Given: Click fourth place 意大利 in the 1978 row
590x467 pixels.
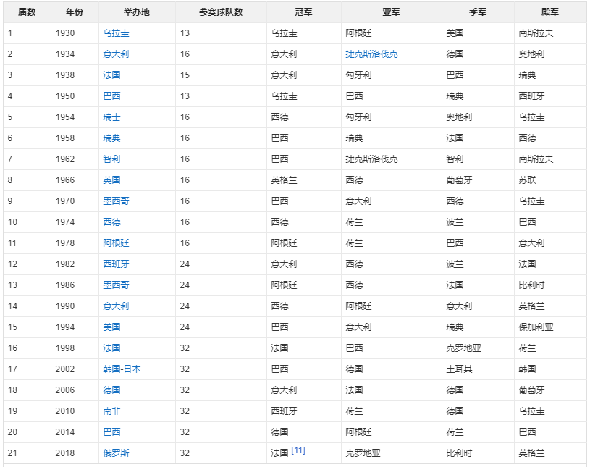Looking at the screenshot, I should pyautogui.click(x=531, y=243).
